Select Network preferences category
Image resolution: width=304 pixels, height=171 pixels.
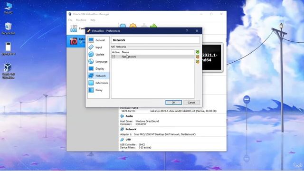pos(98,76)
